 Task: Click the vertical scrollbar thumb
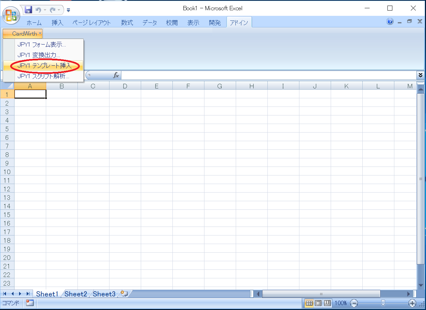click(x=421, y=179)
